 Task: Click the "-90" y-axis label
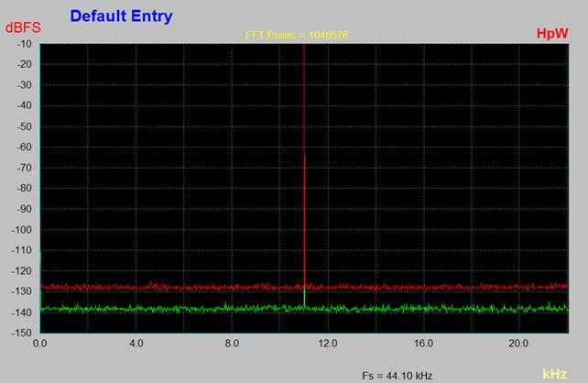25,209
